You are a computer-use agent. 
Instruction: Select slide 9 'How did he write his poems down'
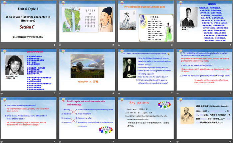(28, 118)
